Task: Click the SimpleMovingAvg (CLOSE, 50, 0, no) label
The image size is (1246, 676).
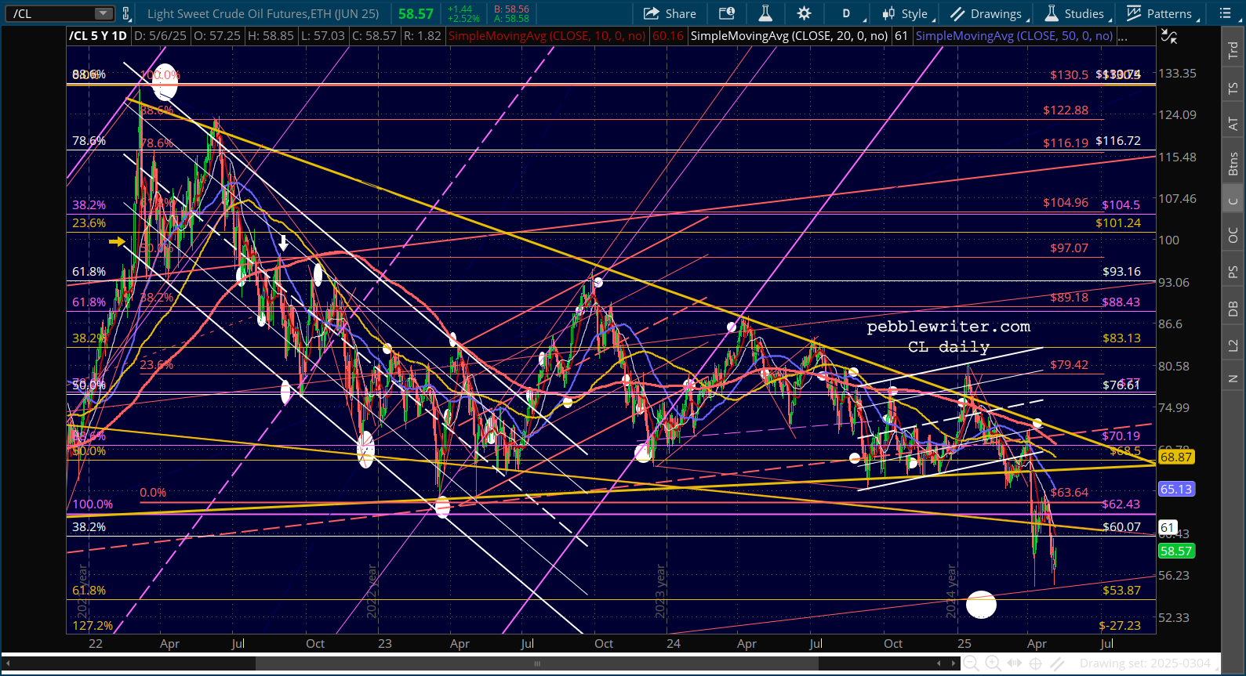Action: point(1014,36)
